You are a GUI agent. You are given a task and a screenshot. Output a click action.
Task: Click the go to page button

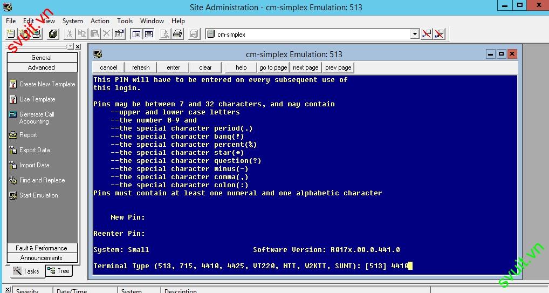pyautogui.click(x=273, y=67)
